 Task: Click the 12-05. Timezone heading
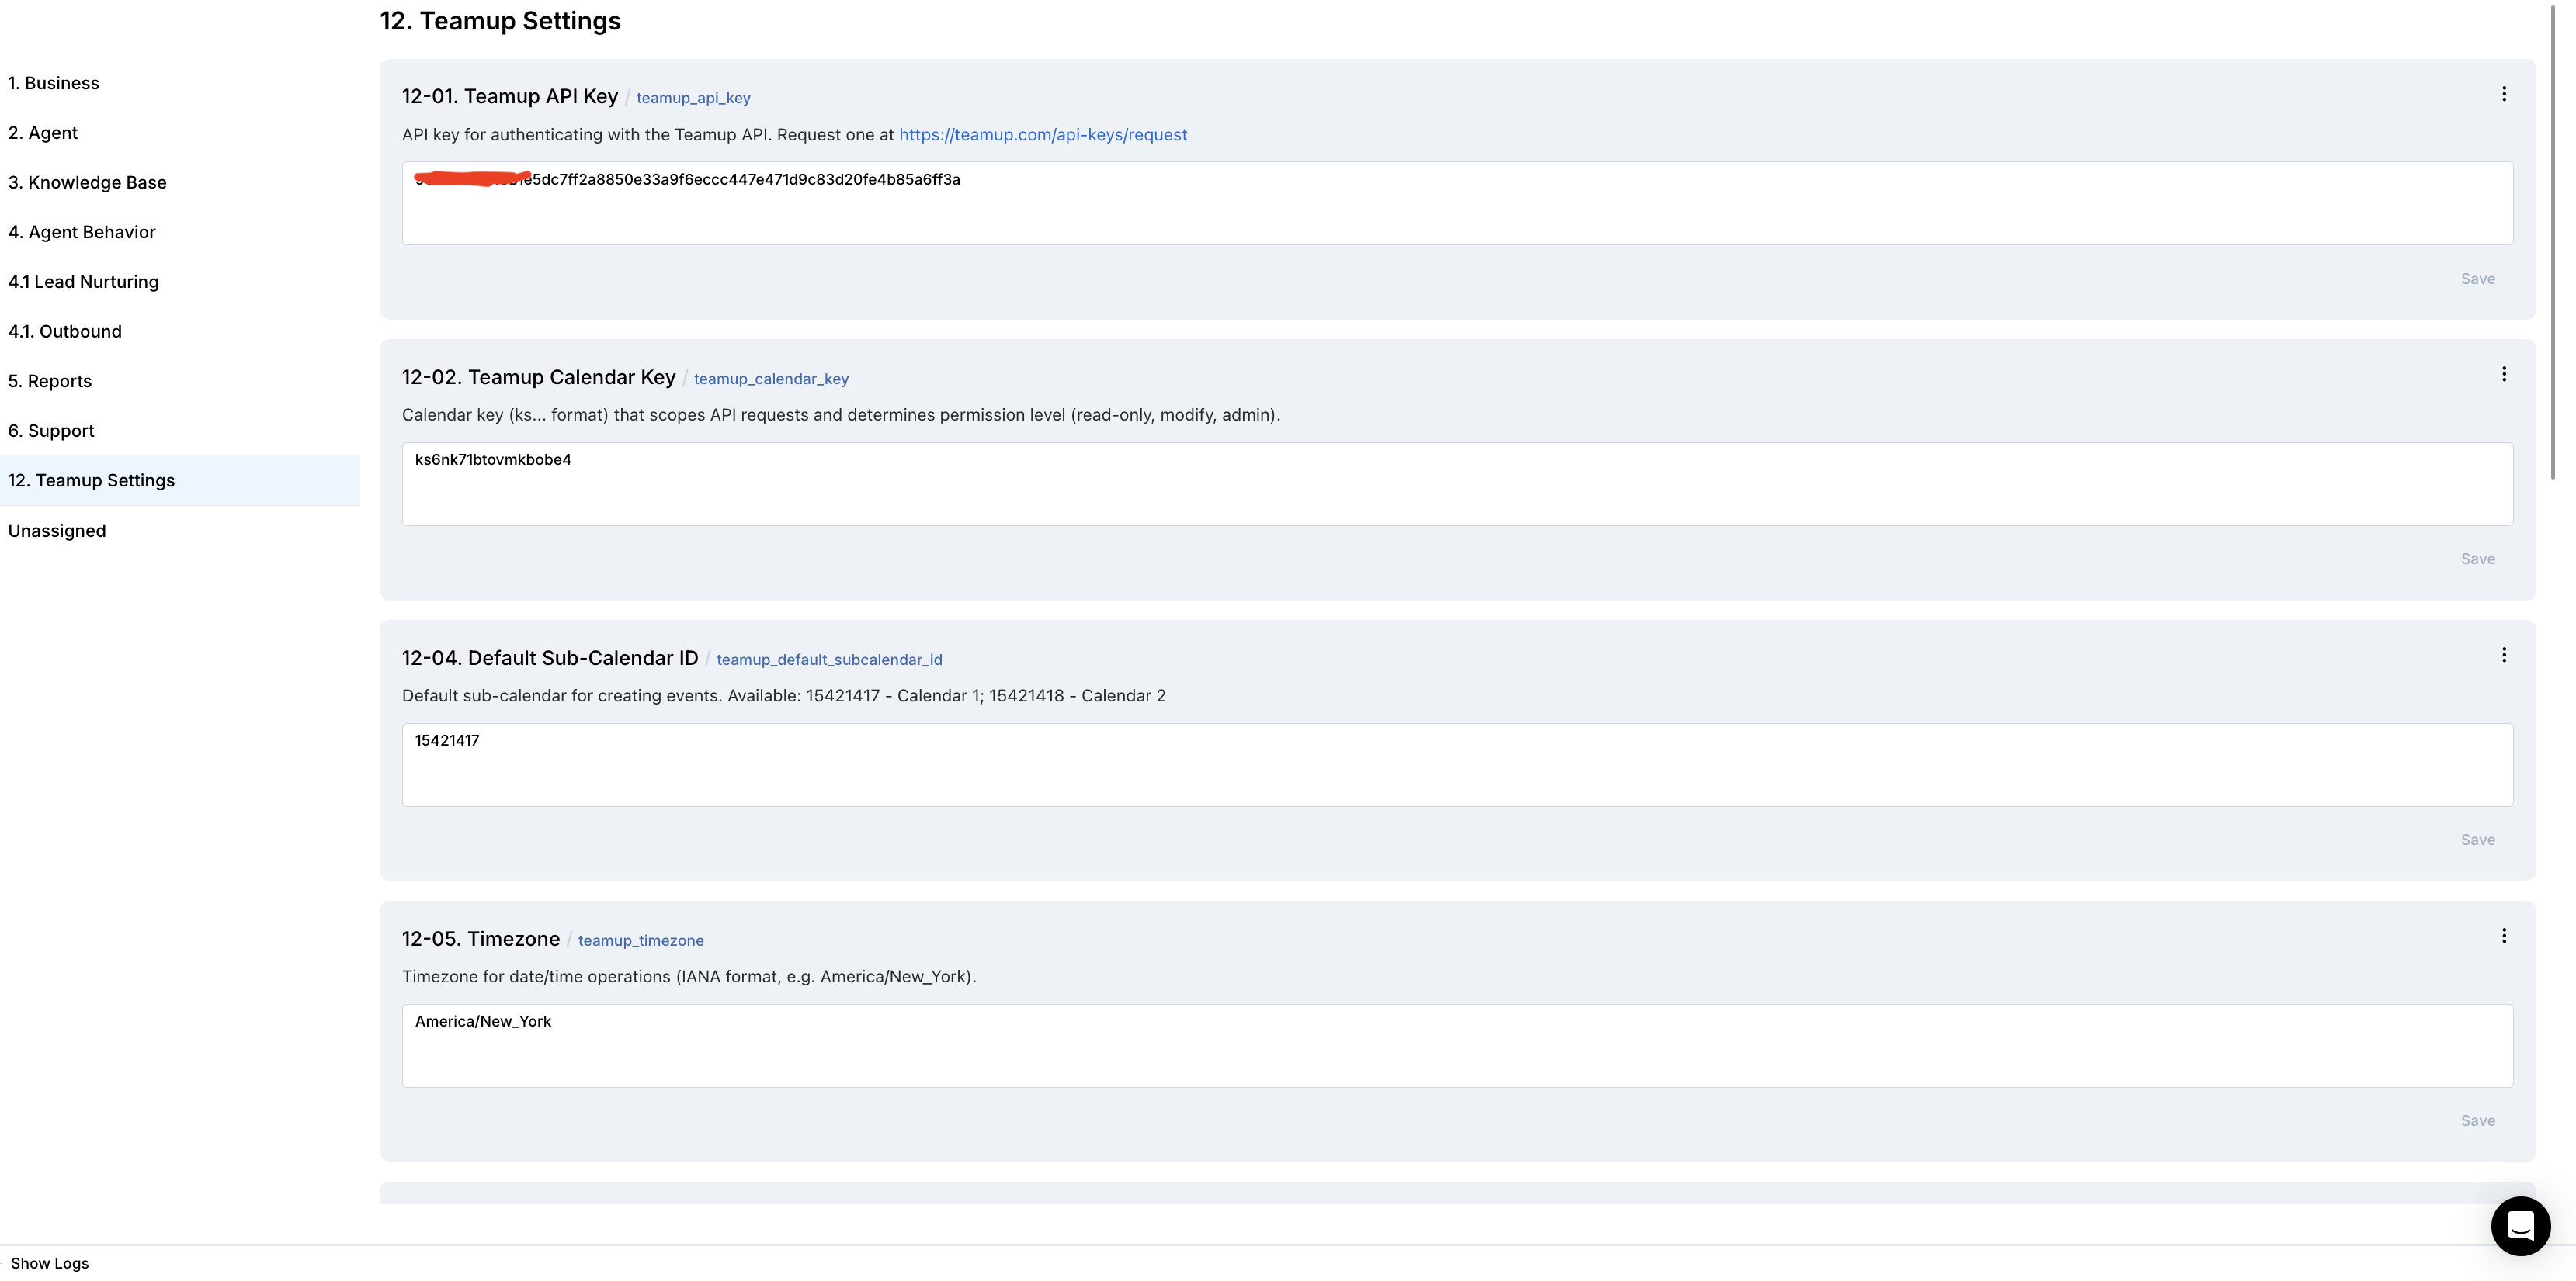point(481,938)
